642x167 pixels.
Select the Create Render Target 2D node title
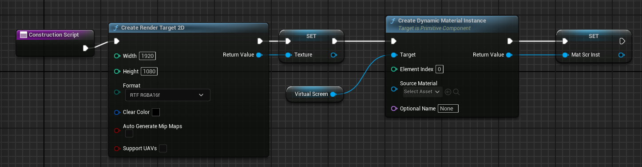coord(153,28)
